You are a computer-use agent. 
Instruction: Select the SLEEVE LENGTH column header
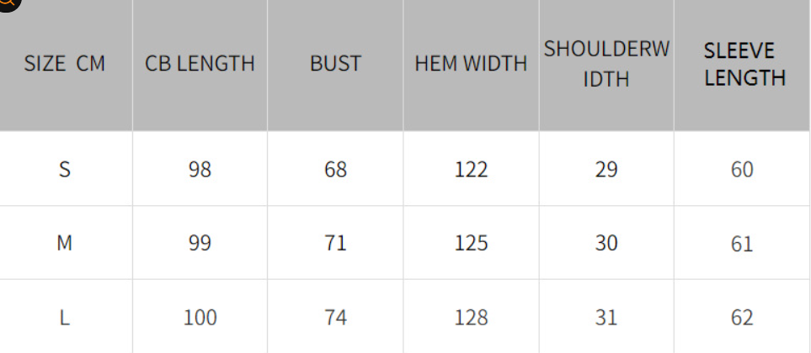tap(744, 64)
